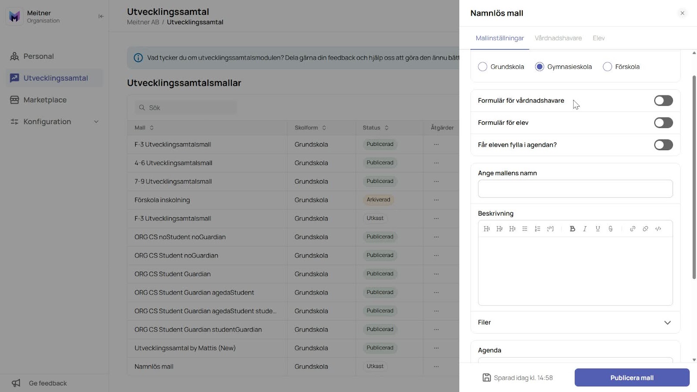Expand the Filer section
Screen dimensions: 697x392
tap(575, 322)
